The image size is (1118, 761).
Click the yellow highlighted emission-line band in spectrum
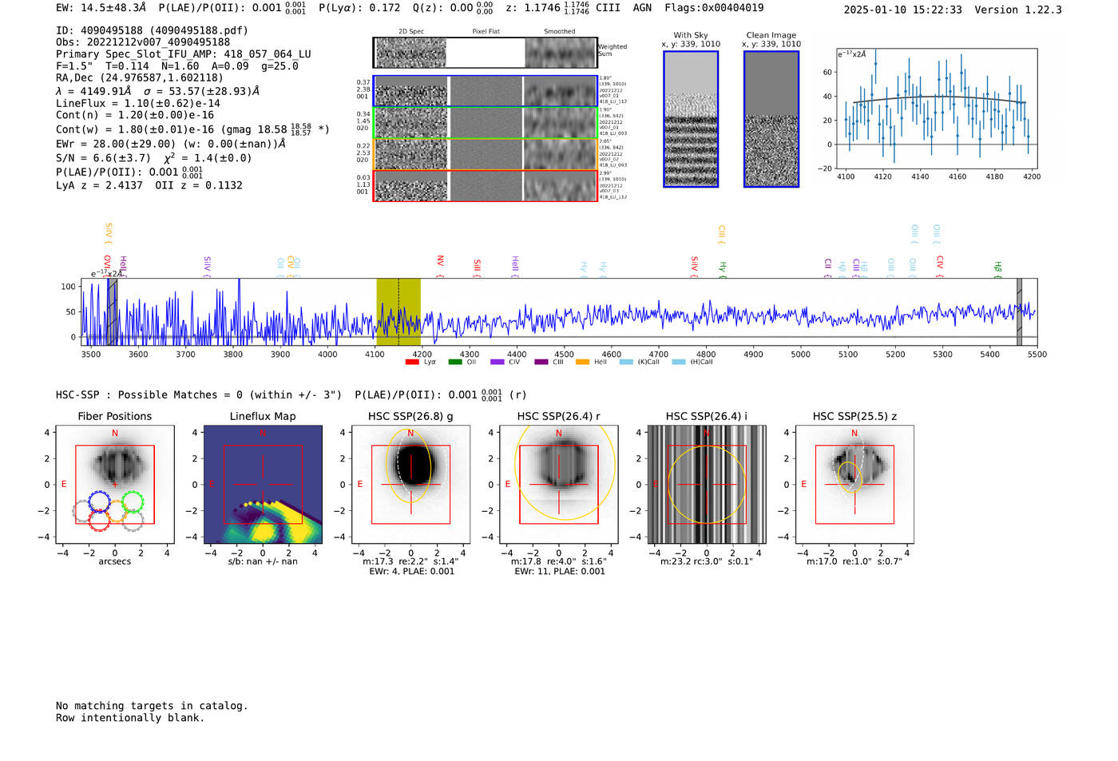click(398, 312)
